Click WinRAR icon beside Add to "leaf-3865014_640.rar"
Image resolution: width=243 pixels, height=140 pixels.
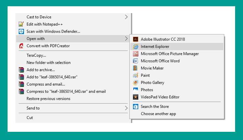(x=21, y=77)
